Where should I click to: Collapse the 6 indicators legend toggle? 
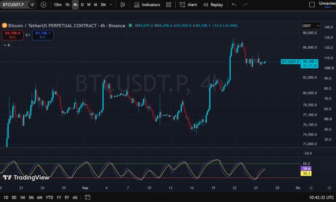click(6, 45)
